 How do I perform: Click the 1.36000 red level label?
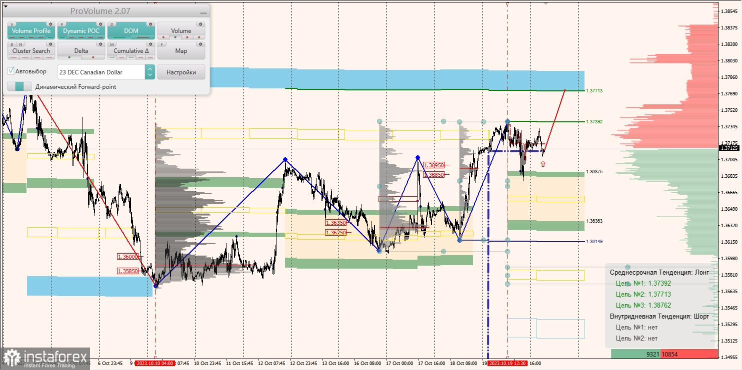127,256
